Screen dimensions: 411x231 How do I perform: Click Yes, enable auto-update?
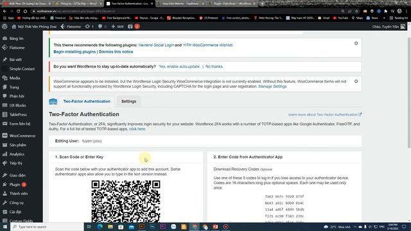[179, 67]
